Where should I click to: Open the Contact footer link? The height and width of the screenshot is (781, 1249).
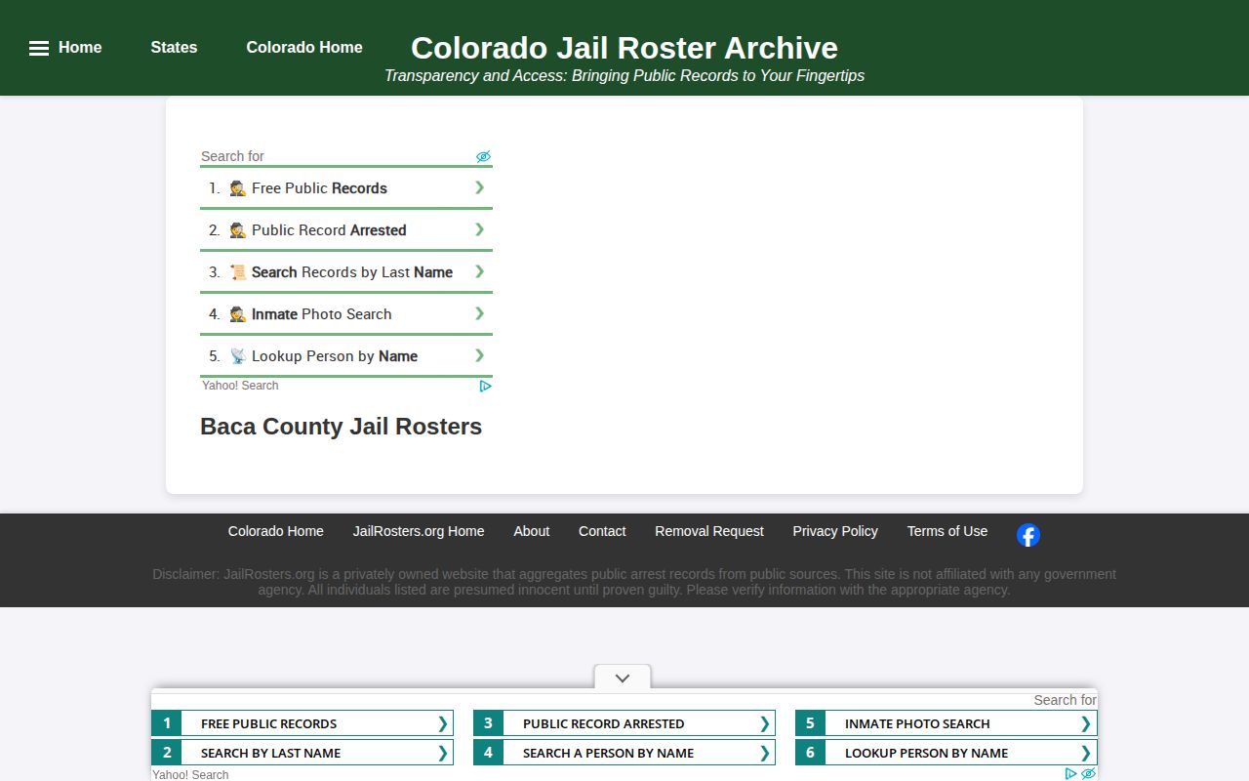click(602, 531)
